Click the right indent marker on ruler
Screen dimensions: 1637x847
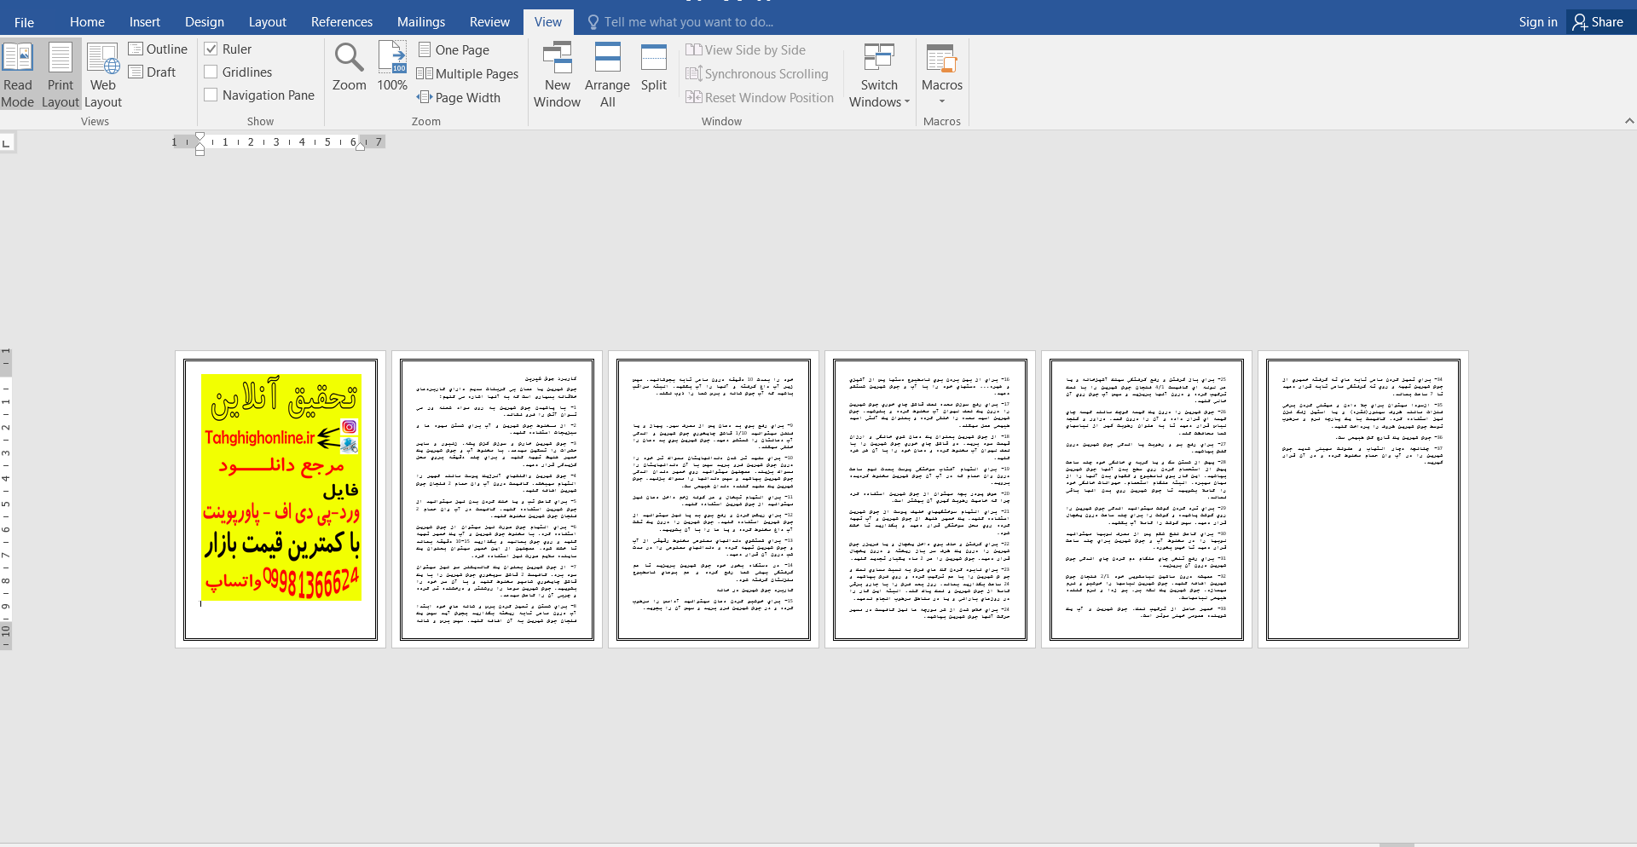361,147
